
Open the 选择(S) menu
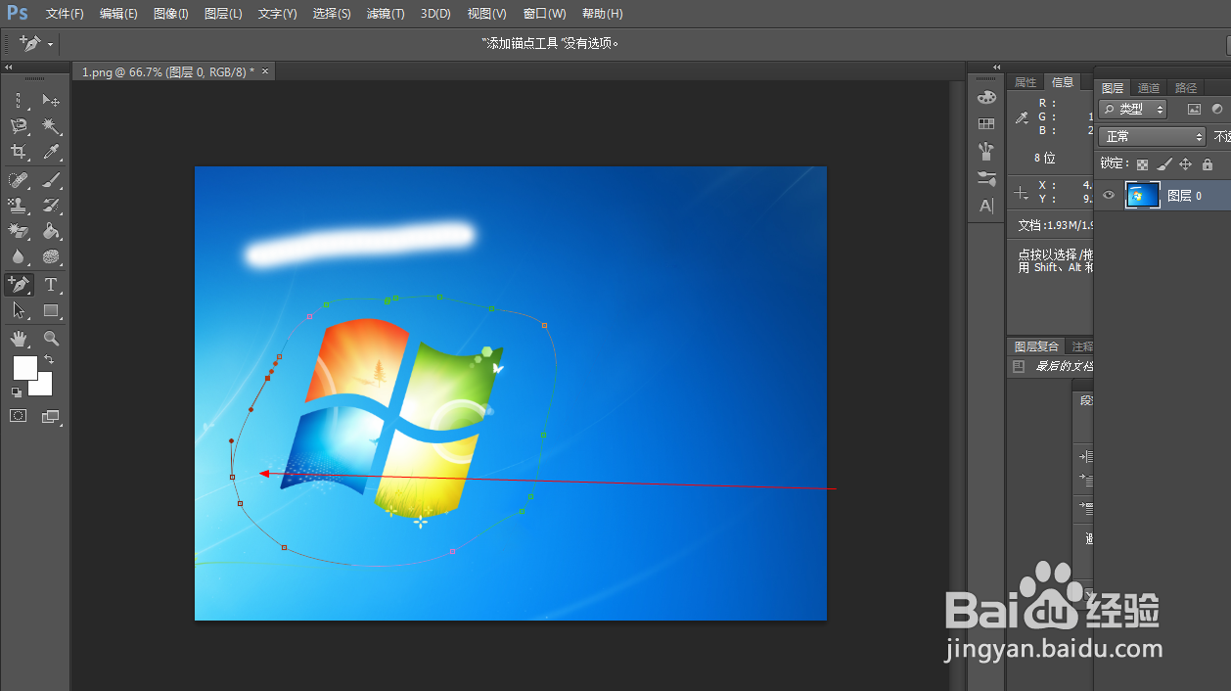[332, 14]
